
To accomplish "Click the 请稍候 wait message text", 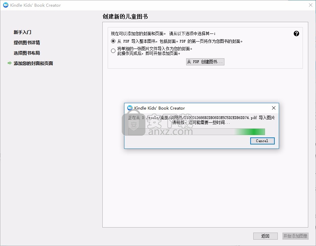I will [201, 122].
